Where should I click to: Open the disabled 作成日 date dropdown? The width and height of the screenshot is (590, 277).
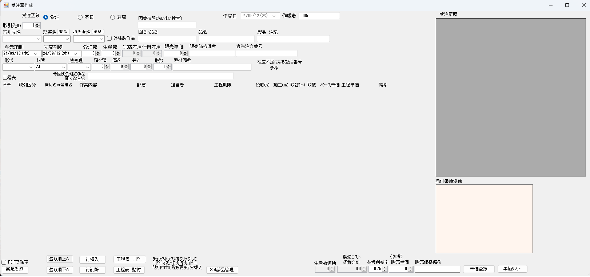[x=274, y=16]
